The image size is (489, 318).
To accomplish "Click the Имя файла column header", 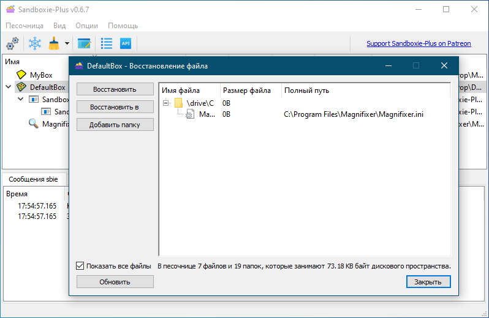I will [189, 91].
